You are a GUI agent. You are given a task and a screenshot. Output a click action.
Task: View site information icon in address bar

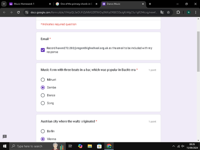[x=27, y=12]
